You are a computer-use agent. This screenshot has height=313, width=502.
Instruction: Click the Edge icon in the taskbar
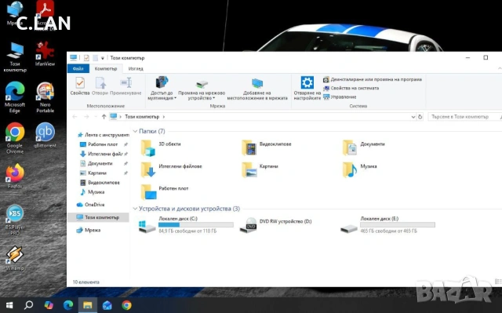68,305
